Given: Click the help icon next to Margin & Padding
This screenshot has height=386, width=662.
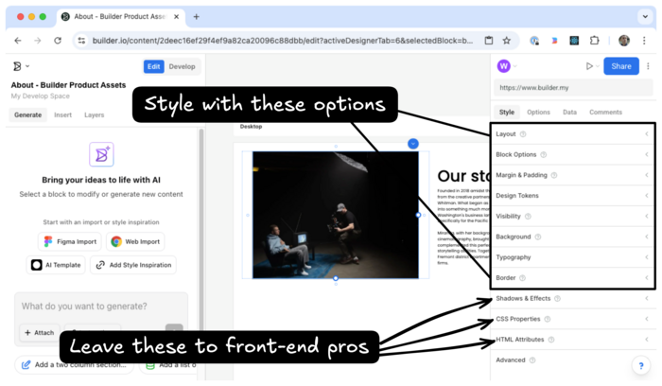Looking at the screenshot, I should point(554,175).
